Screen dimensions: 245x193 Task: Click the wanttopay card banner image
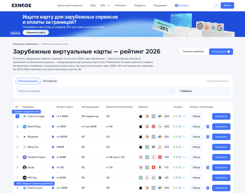[x=181, y=20]
